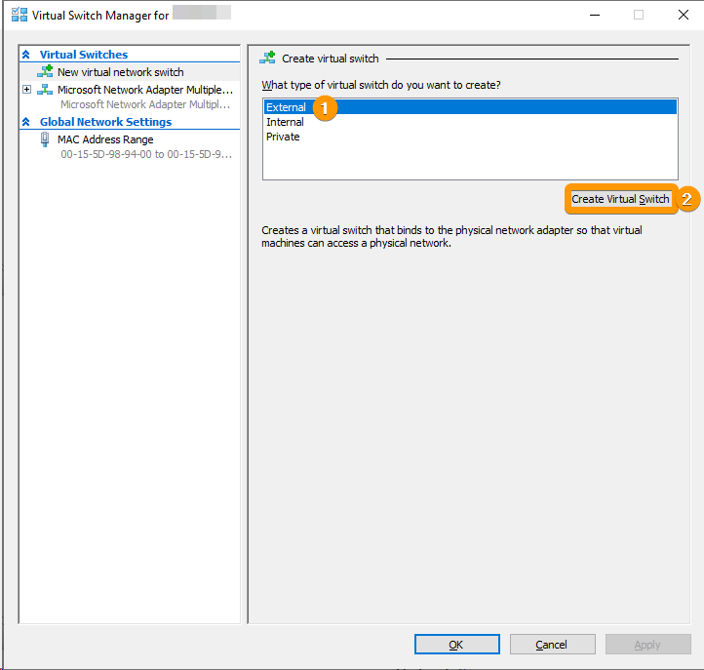This screenshot has width=704, height=670.
Task: Click the grey Microsoft Network Adapter Multipl... subtext
Action: pos(145,104)
